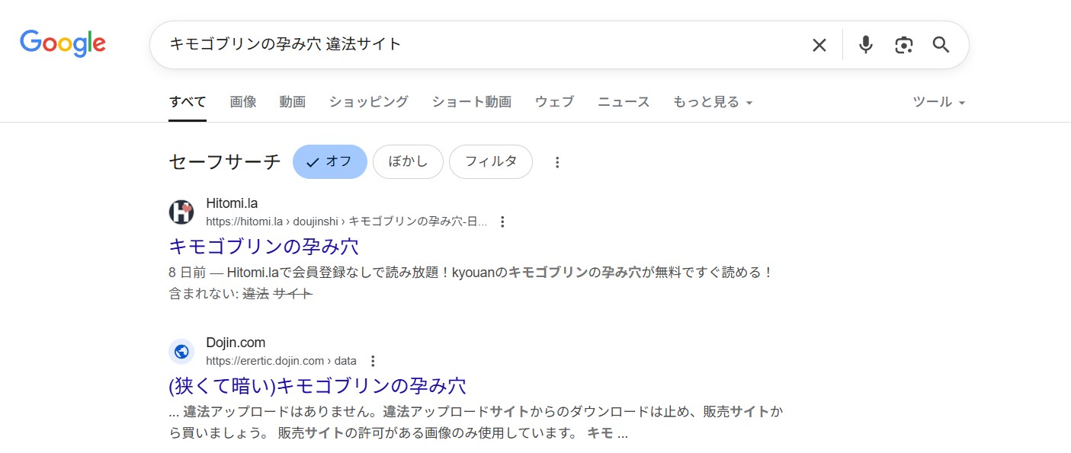
Task: Click the microphone icon for voice search
Action: click(865, 45)
